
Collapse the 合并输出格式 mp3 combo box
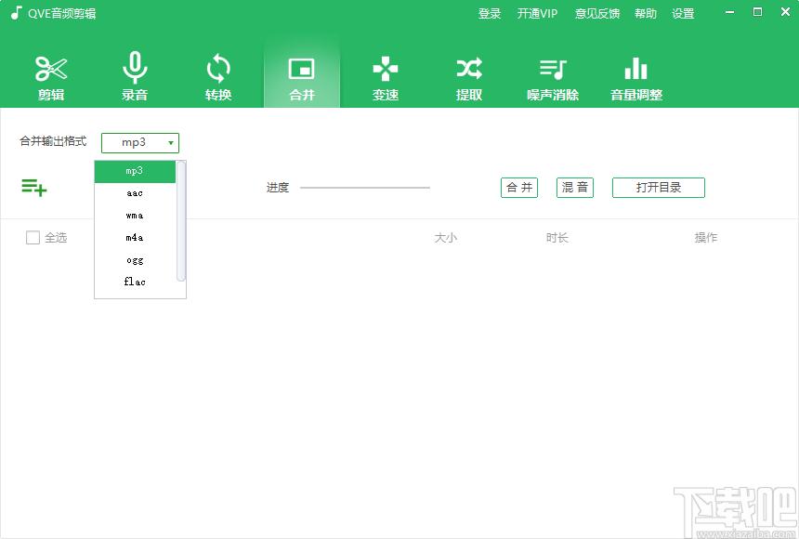pos(140,143)
